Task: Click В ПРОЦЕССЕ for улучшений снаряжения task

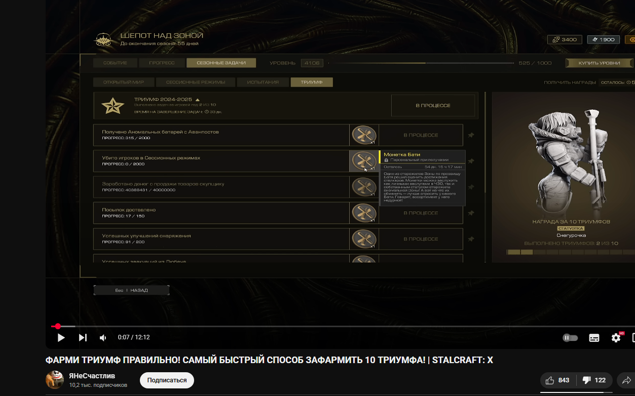Action: coord(421,239)
